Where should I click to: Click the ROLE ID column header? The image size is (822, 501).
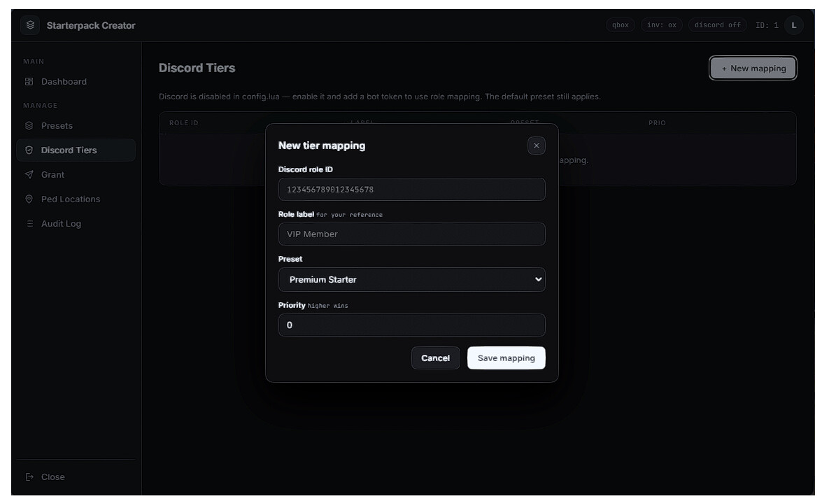(184, 122)
